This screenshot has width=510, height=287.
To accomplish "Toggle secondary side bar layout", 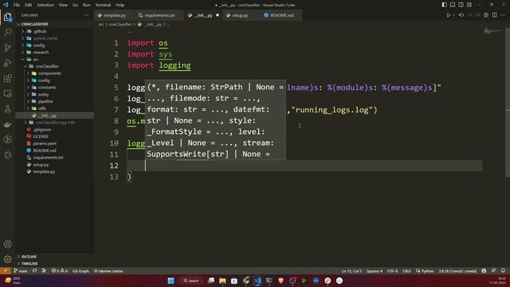I will coord(461,5).
